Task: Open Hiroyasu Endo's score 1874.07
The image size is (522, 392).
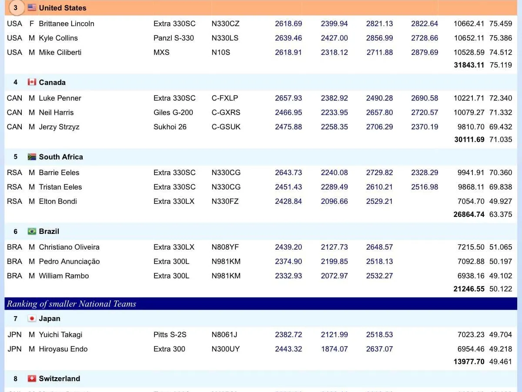Action: click(x=334, y=349)
